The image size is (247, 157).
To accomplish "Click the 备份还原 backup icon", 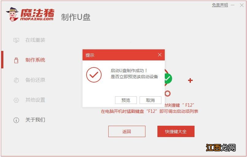I will [16, 80].
